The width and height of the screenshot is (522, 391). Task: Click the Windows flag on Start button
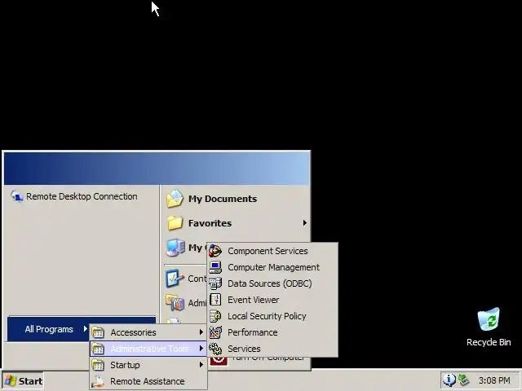click(x=11, y=381)
